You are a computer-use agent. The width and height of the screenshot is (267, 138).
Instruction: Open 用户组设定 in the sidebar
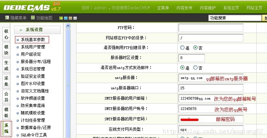31,54
